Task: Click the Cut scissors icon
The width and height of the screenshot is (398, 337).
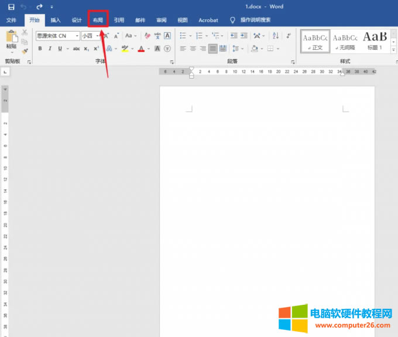Action: [25, 33]
